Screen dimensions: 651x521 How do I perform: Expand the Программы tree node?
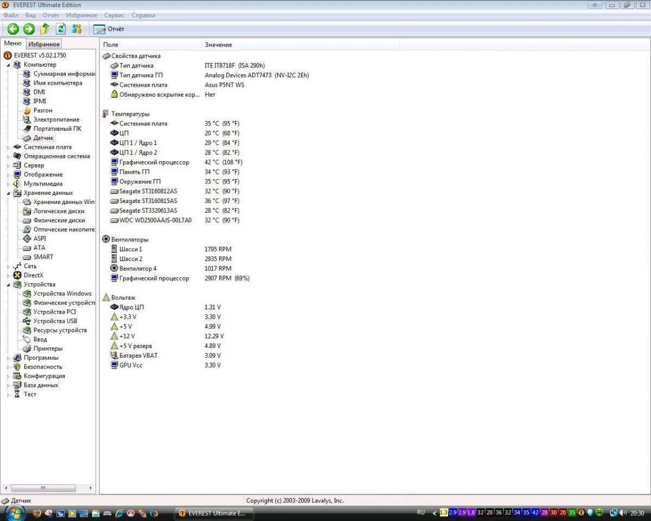point(8,358)
